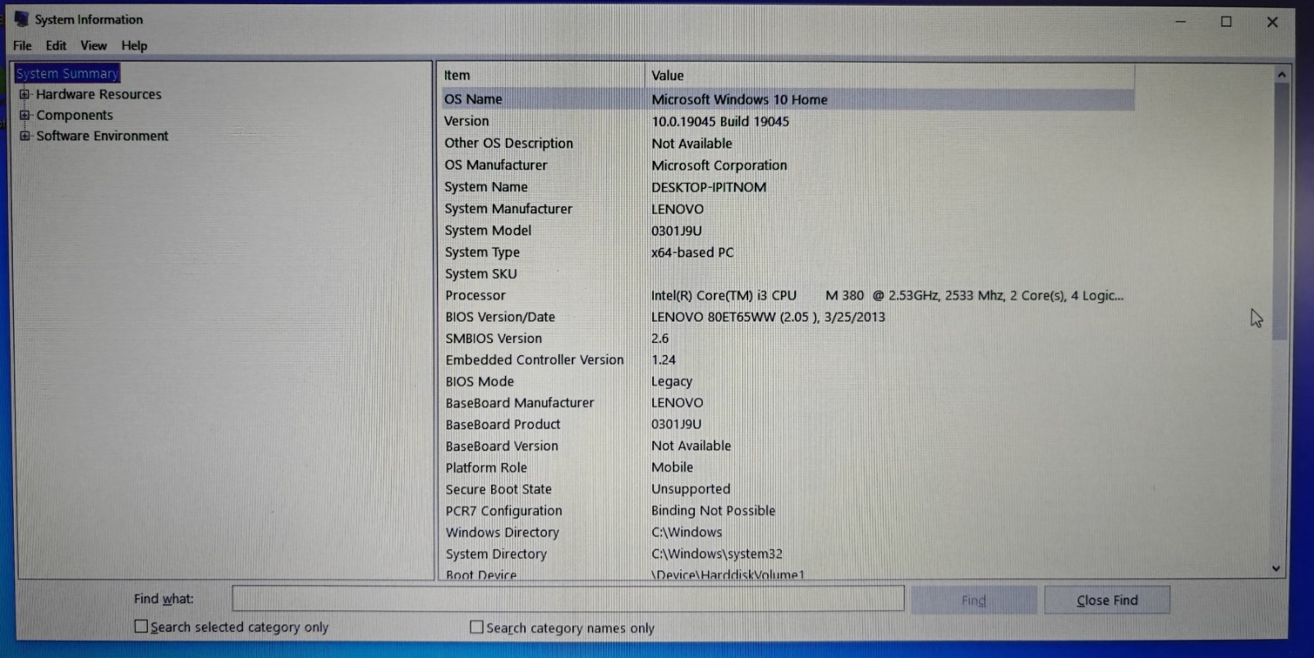Maximize the System Information window

pyautogui.click(x=1226, y=21)
